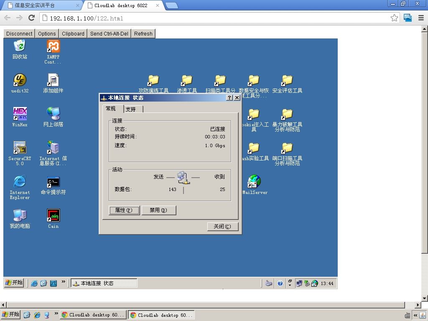
Task: Click the Refresh button in the VNC toolbar
Action: point(143,33)
